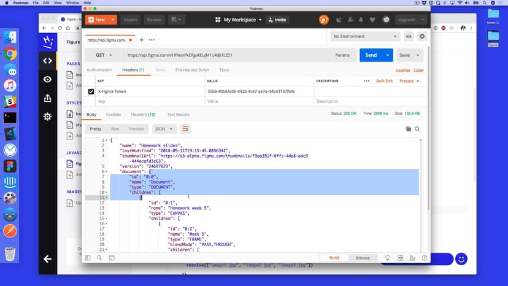Click the Import button

click(x=130, y=20)
